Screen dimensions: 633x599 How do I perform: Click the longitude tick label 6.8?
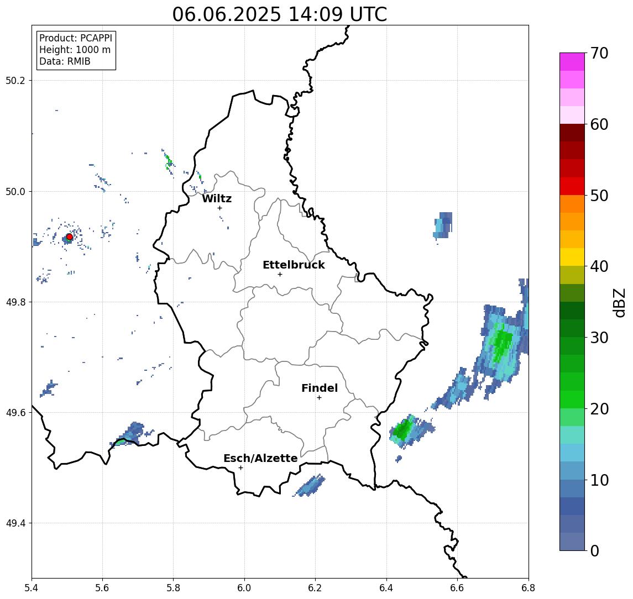click(528, 588)
